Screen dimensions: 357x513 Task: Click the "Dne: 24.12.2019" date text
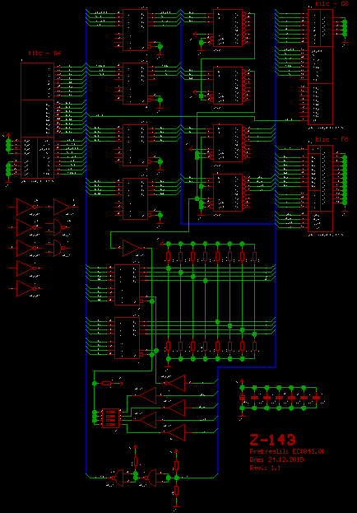(x=276, y=459)
